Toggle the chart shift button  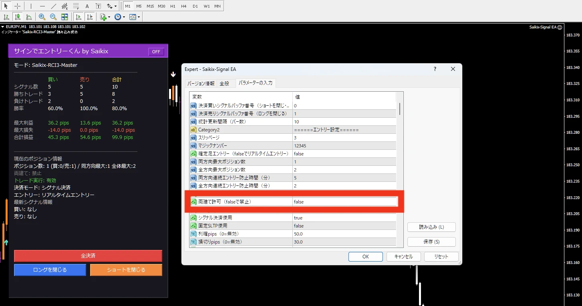point(90,17)
